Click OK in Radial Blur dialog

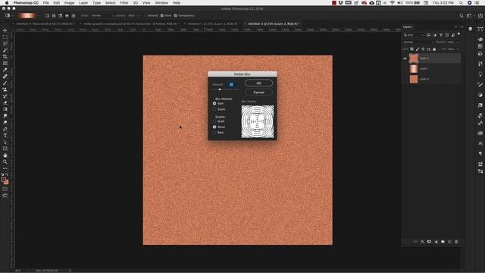click(x=259, y=83)
